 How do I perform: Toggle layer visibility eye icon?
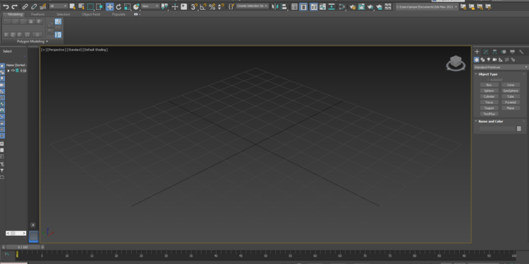13,70
